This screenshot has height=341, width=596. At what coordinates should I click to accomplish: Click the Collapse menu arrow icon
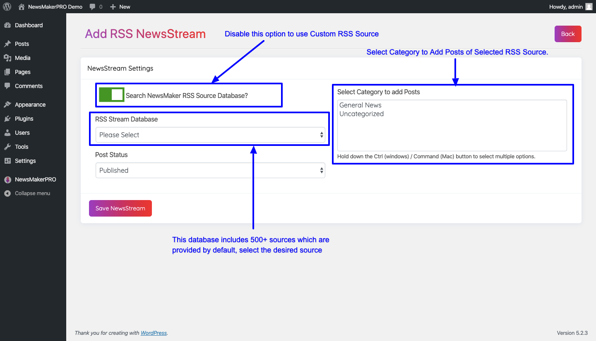tap(7, 193)
